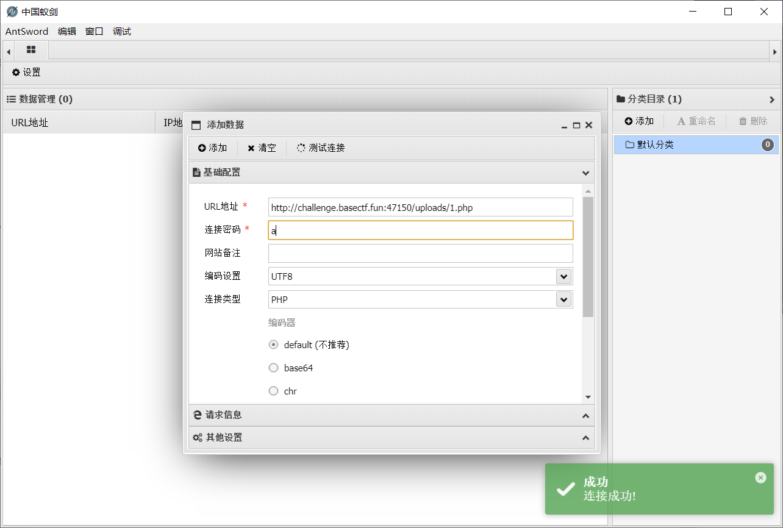Click the URL地址 input field
This screenshot has width=783, height=528.
[x=421, y=207]
